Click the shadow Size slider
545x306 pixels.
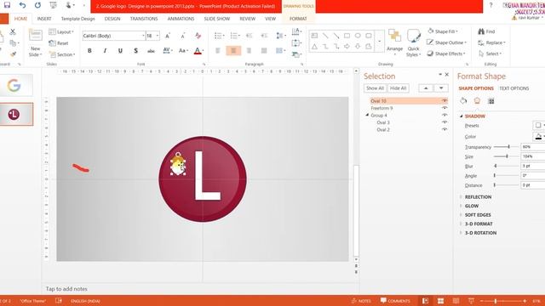(x=507, y=156)
